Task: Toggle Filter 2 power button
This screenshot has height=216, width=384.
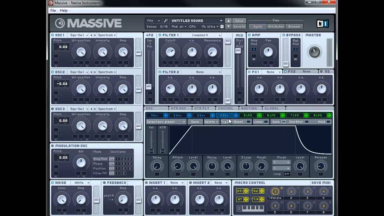Action: 160,72
